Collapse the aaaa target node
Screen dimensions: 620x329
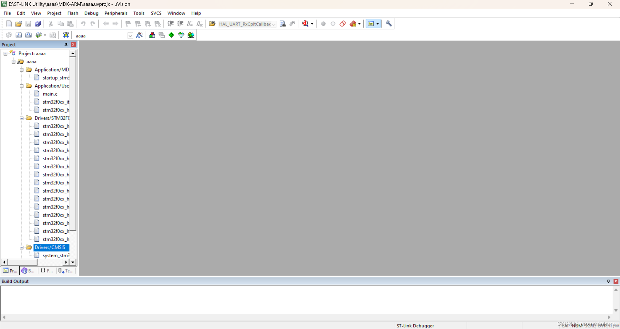pos(14,62)
